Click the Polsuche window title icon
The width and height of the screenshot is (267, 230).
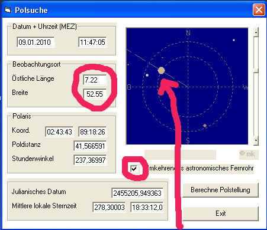(x=8, y=9)
